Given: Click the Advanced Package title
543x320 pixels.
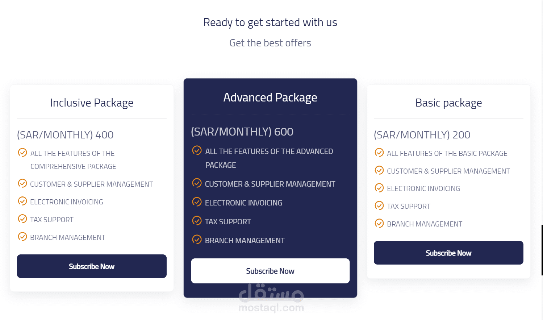Looking at the screenshot, I should [270, 97].
